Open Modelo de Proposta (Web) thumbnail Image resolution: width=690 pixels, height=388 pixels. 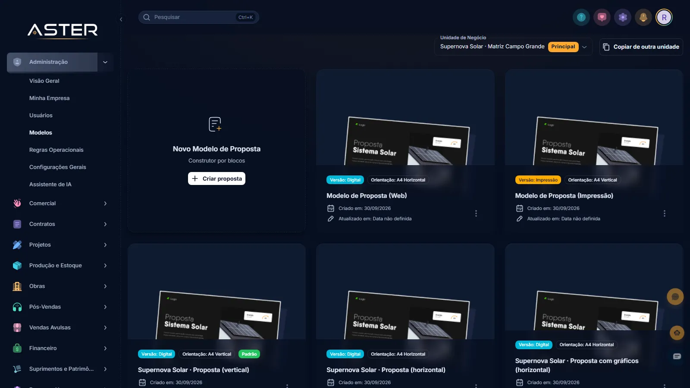point(405,117)
